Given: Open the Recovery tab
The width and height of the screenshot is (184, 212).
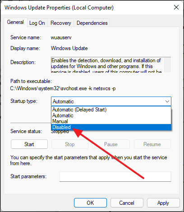Looking at the screenshot, I should pos(60,23).
